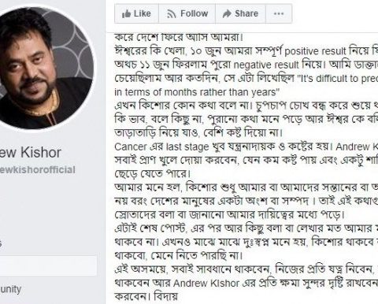Open the ewkishorofficial username link
This screenshot has width=378, height=304.
pos(38,169)
